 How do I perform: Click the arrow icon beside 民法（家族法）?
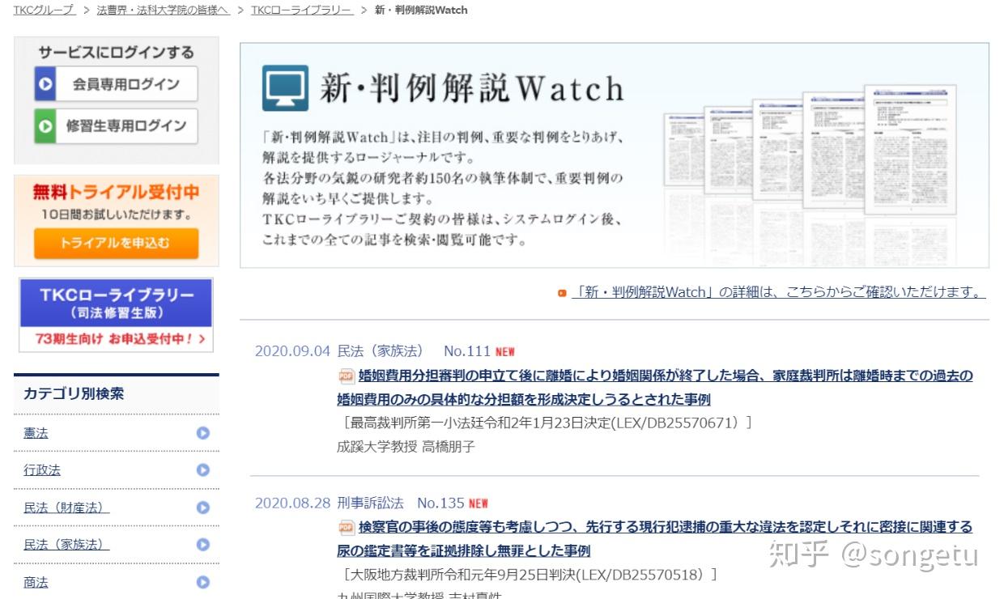(x=203, y=545)
